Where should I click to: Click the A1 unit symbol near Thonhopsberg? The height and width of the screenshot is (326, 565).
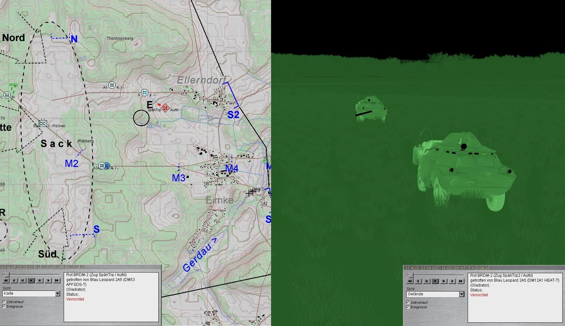coord(112,85)
